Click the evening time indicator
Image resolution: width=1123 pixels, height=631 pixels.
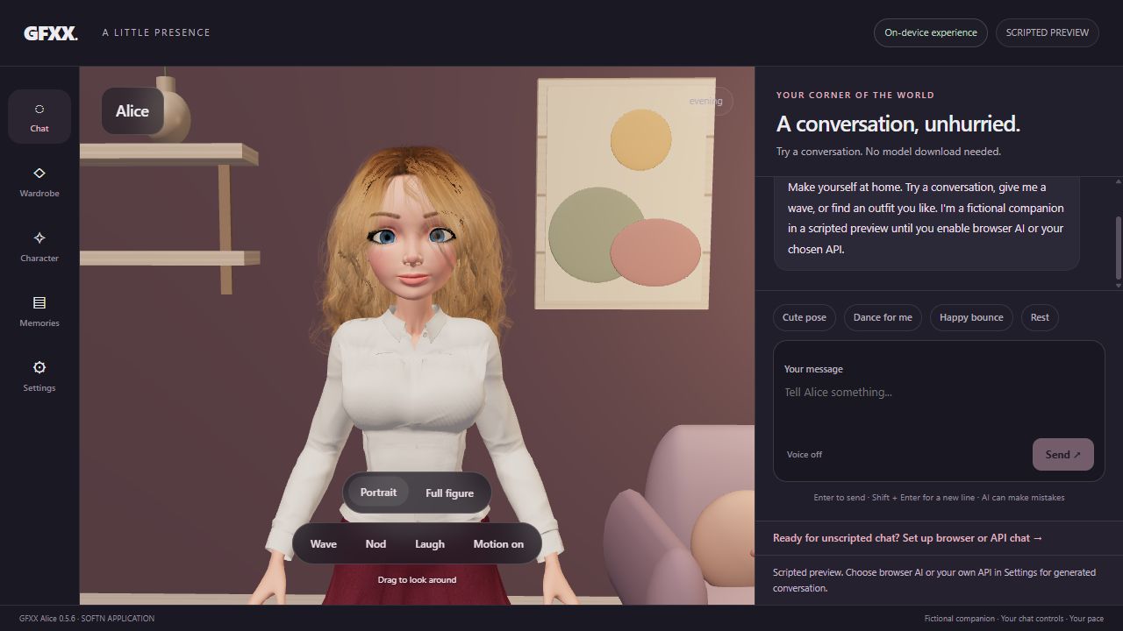pyautogui.click(x=706, y=101)
